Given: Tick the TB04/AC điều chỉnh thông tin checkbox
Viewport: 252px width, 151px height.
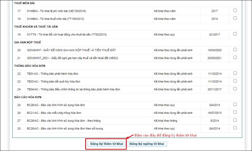Looking at the screenshot, I should (x=235, y=89).
